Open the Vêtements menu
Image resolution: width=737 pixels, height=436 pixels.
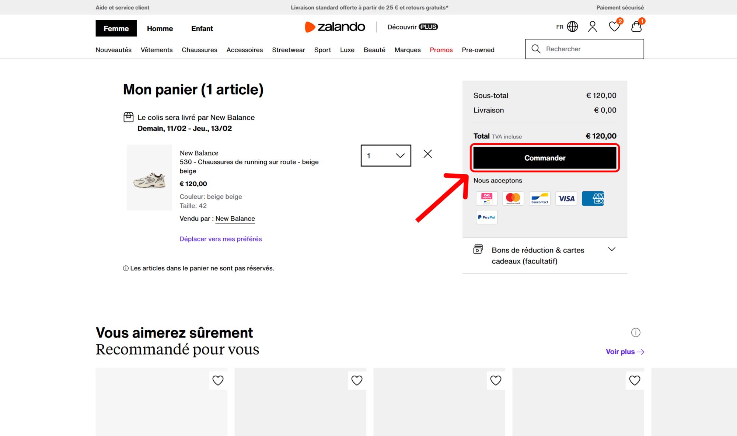(x=157, y=50)
